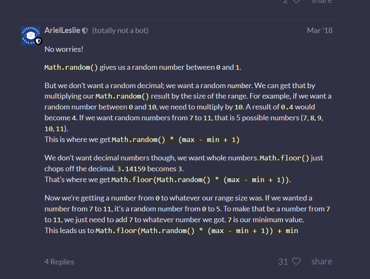Click the small shield overlay on the avatar

pyautogui.click(x=38, y=41)
